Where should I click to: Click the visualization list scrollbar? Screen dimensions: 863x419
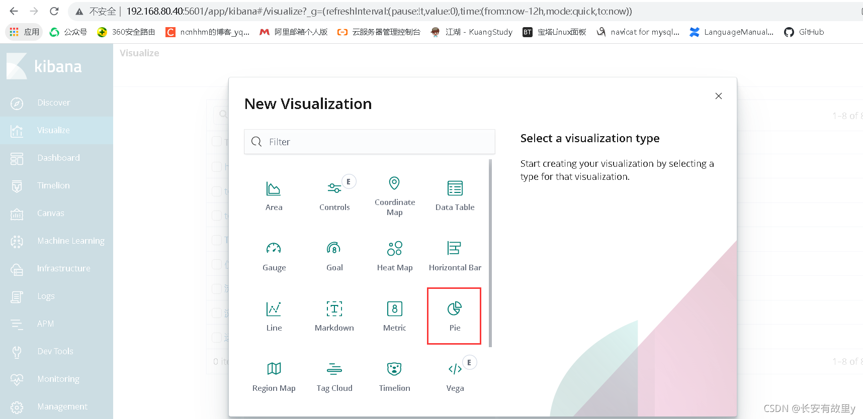(490, 253)
